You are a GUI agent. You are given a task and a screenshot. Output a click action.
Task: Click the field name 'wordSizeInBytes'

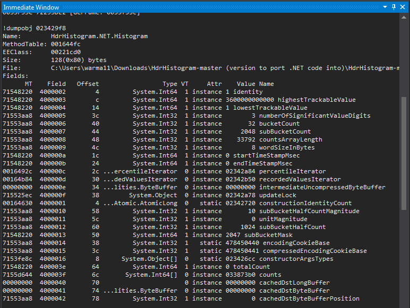(x=287, y=148)
